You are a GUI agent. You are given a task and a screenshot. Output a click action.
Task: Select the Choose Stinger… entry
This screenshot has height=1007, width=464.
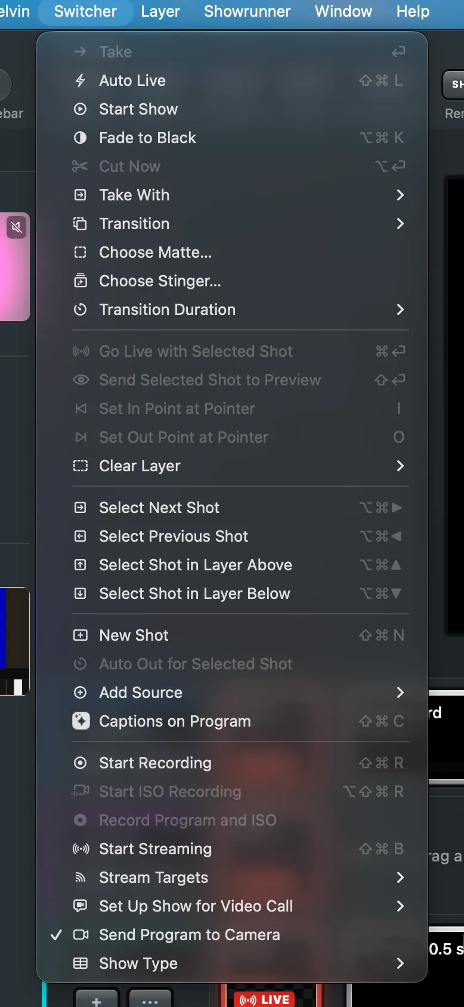click(x=232, y=281)
